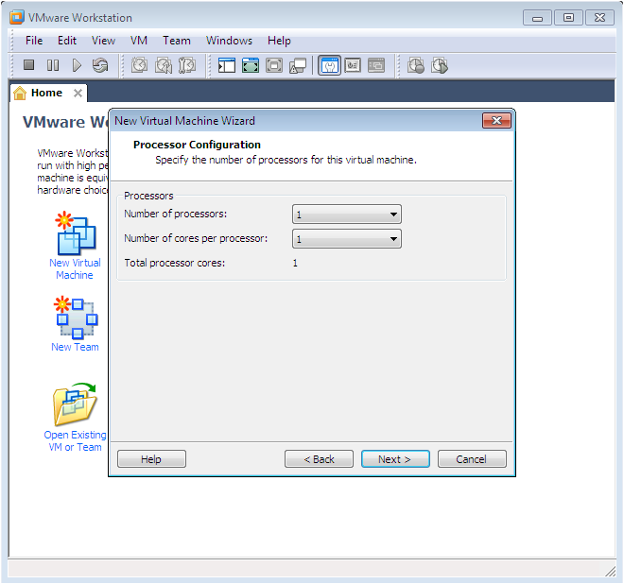
Task: Click the Reset virtual machine toolbar icon
Action: (100, 65)
